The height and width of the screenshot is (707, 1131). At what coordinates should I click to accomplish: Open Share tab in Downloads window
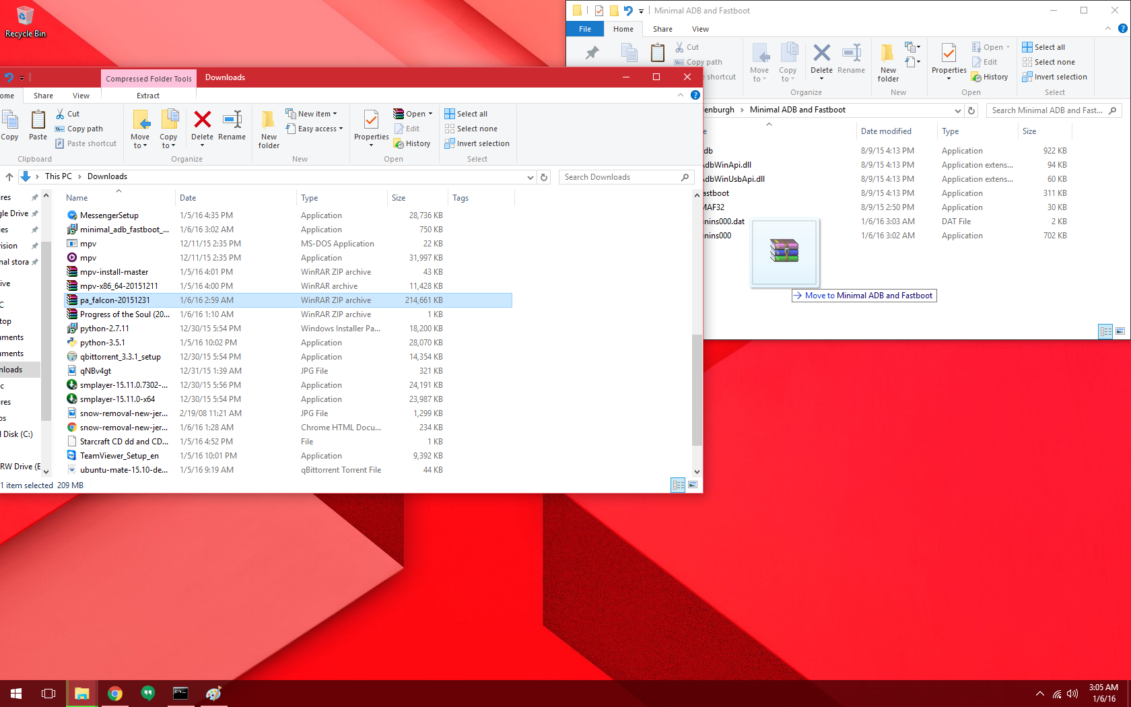pos(43,96)
